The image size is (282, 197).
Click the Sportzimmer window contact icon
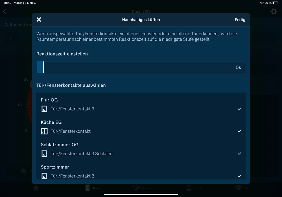44,176
